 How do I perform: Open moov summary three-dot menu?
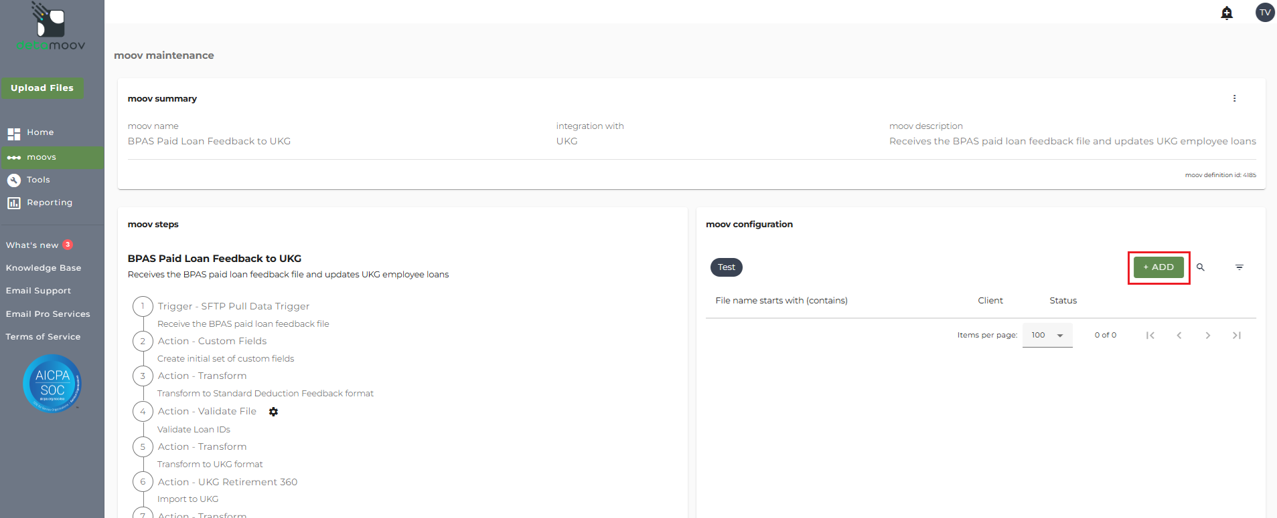[1234, 98]
